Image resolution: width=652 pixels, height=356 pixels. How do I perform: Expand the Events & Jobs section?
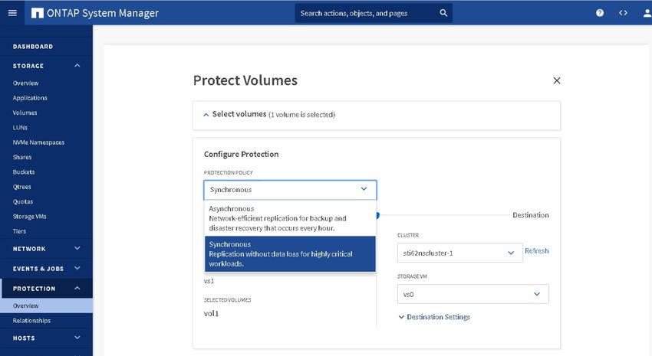point(77,269)
